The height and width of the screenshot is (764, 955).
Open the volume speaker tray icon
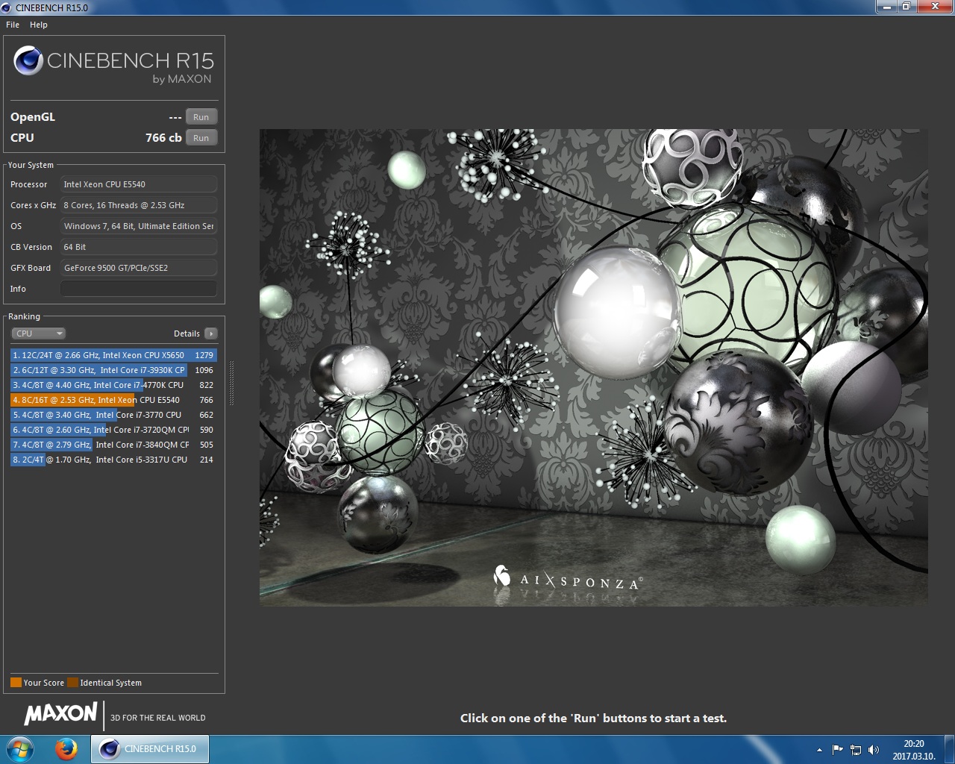[x=874, y=750]
